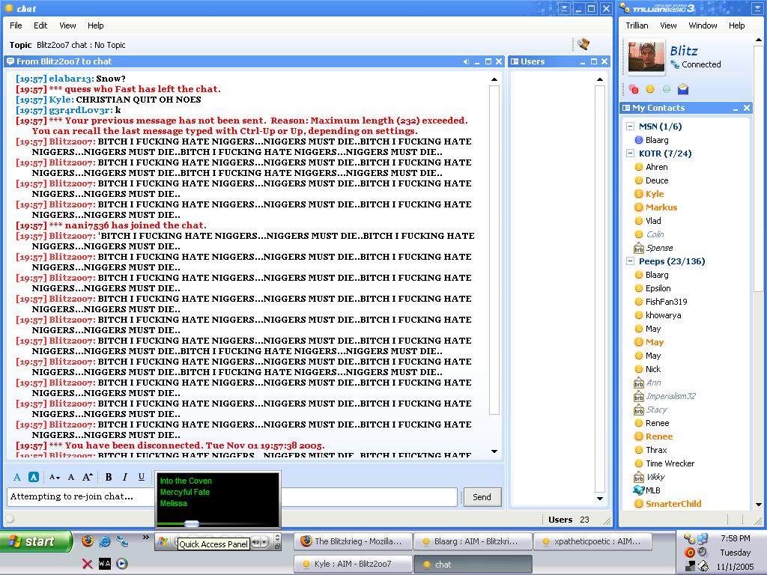The image size is (767, 575).
Task: Click the song progress slider in Winamp popup
Action: pos(192,524)
